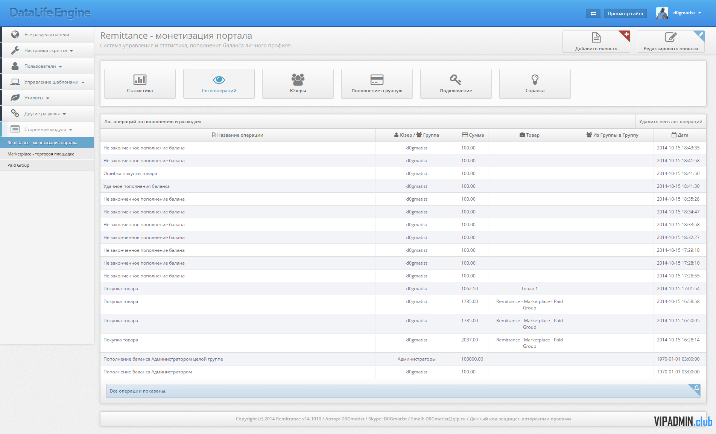Click the link chain icon for Другие разделы
The width and height of the screenshot is (716, 434).
click(x=15, y=113)
